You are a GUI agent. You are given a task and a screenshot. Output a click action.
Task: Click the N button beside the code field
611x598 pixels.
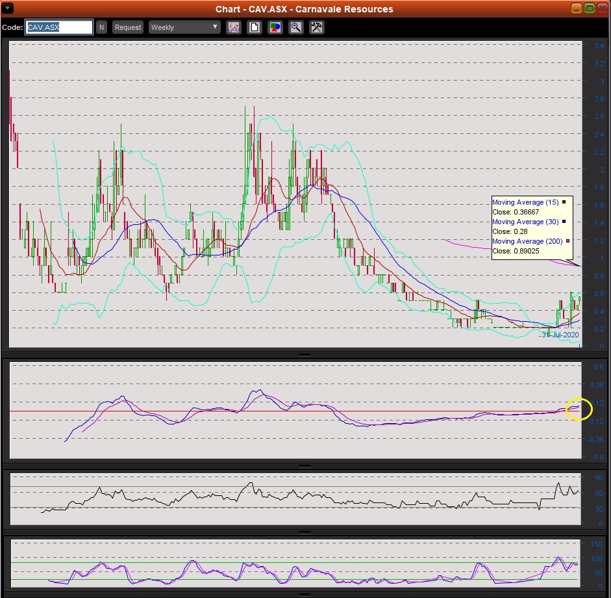point(101,27)
